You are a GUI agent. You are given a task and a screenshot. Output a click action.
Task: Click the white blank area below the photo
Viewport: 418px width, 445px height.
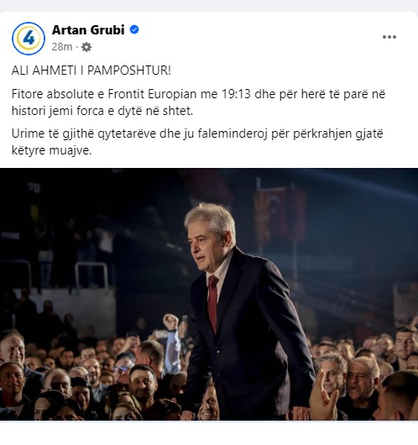tap(209, 432)
